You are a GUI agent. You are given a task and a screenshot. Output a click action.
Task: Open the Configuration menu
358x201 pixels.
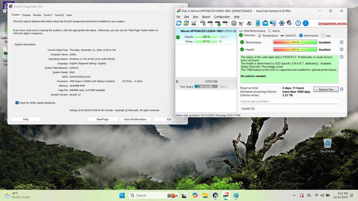click(222, 17)
